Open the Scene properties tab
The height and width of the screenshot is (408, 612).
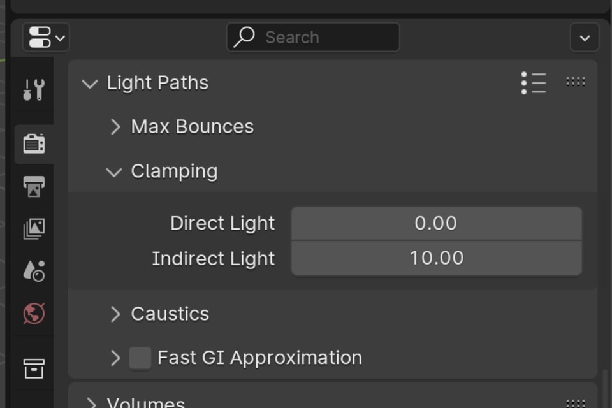(x=34, y=270)
